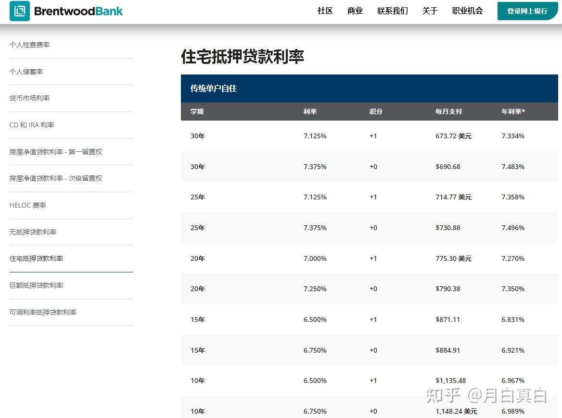Open 个人检查费率 in the sidebar
The height and width of the screenshot is (418, 562).
(x=29, y=45)
